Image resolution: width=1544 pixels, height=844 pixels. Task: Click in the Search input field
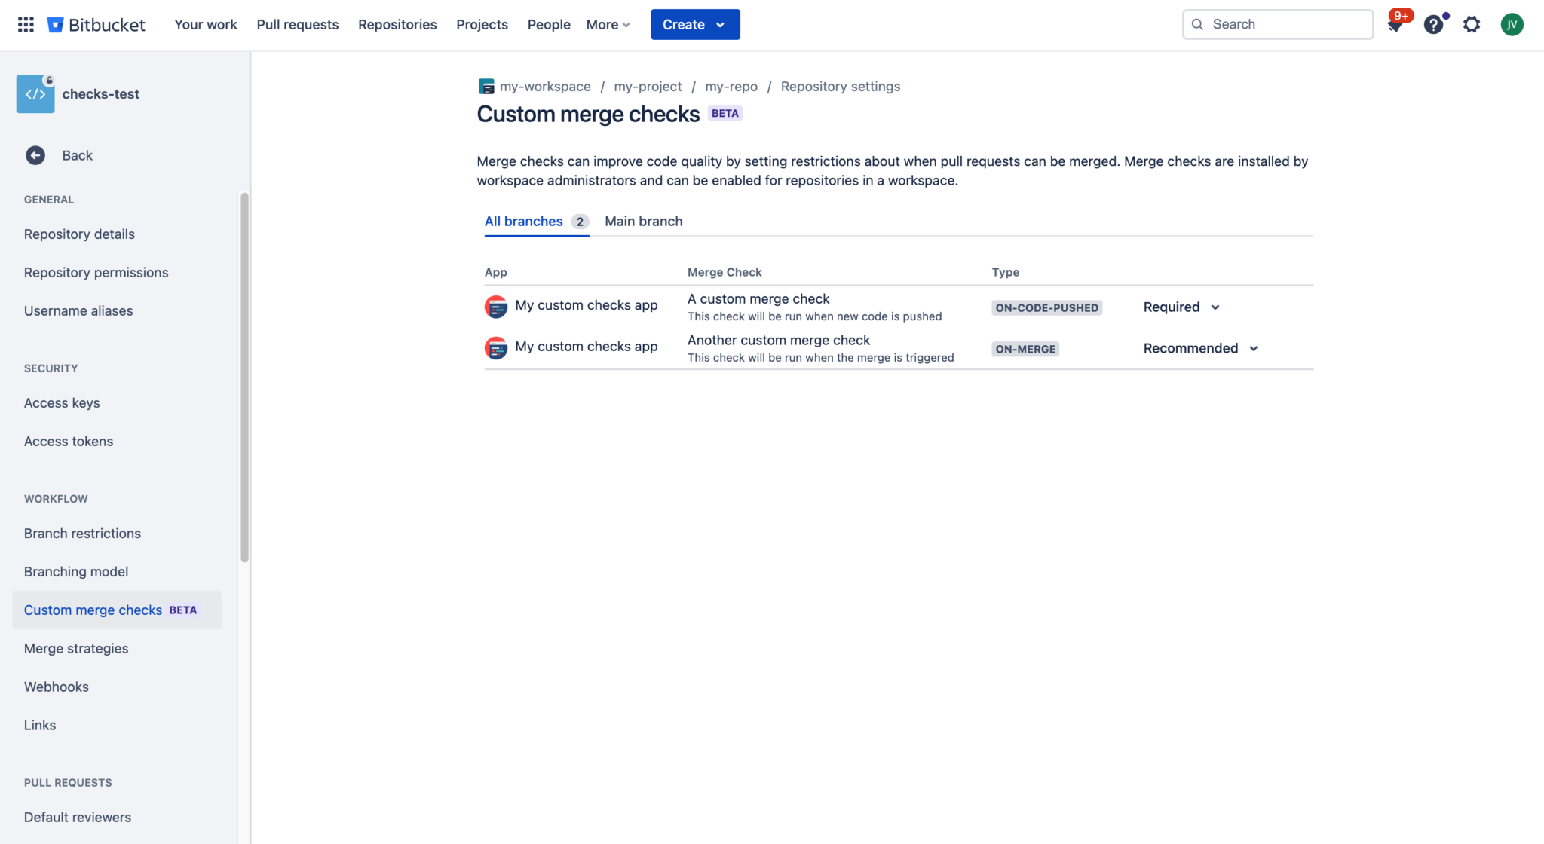tap(1277, 24)
